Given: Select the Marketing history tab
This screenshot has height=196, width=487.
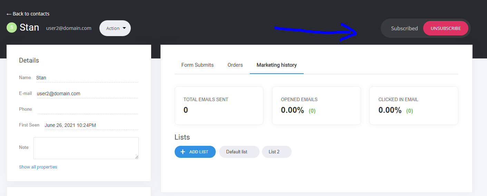Looking at the screenshot, I should pos(276,65).
